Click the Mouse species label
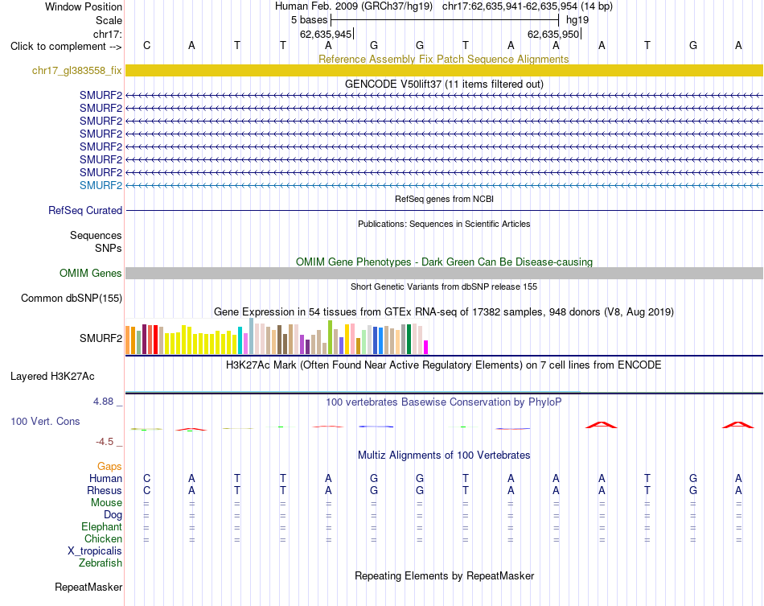Viewport: 764px width, 606px height. tap(106, 503)
